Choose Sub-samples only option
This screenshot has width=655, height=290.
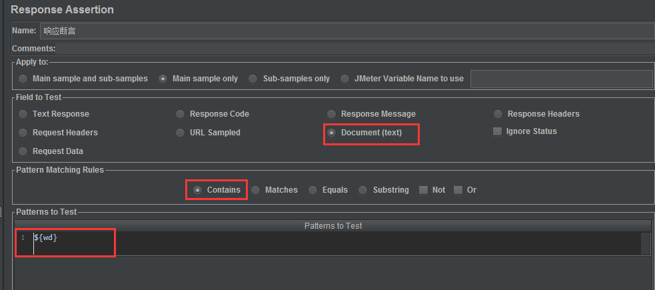tap(253, 79)
